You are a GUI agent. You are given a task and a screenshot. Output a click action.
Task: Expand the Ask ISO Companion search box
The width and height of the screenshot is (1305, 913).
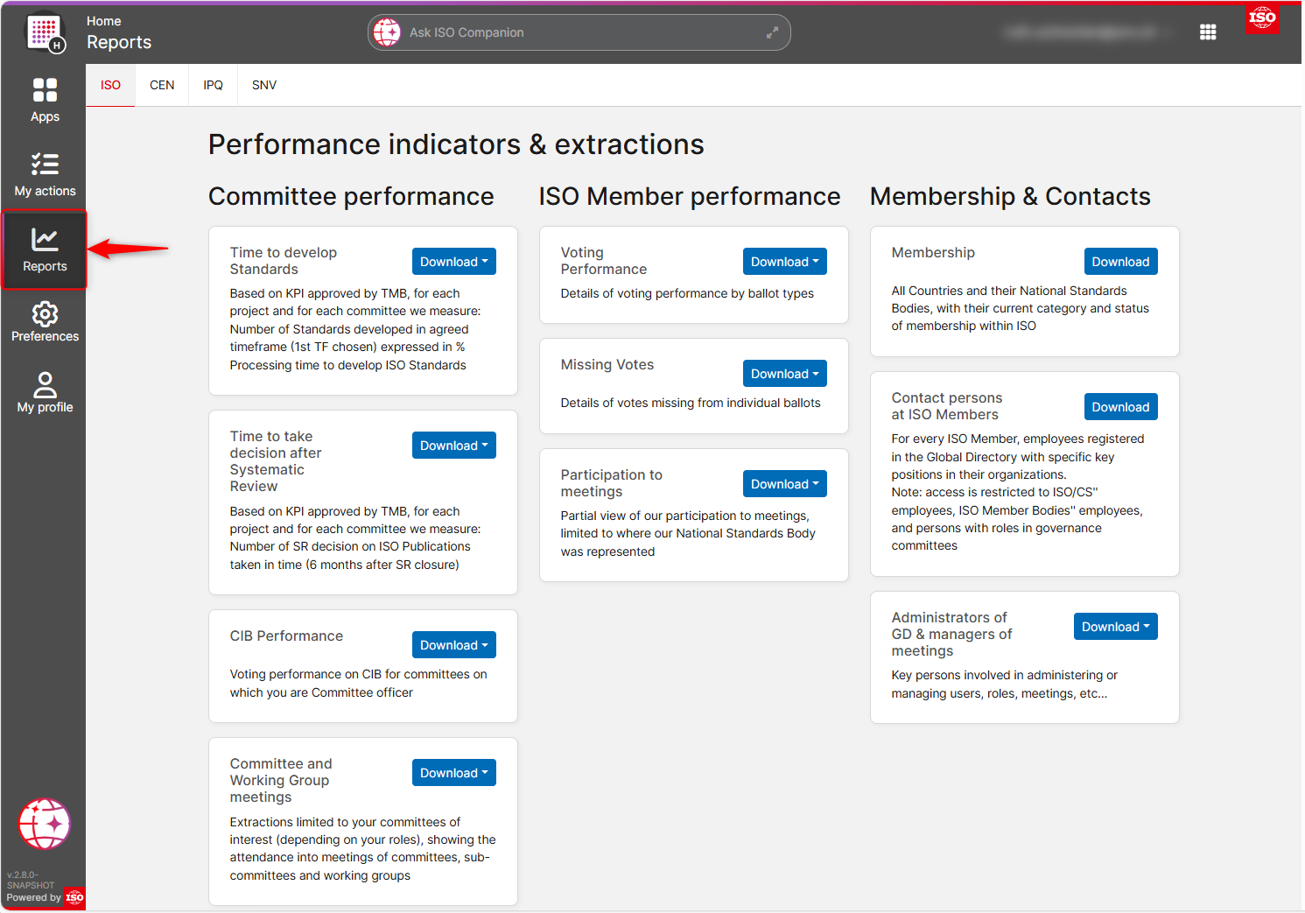[x=772, y=32]
